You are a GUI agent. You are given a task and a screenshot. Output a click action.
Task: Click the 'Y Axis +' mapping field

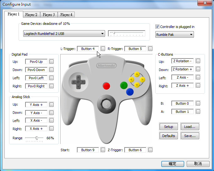pos(36,105)
